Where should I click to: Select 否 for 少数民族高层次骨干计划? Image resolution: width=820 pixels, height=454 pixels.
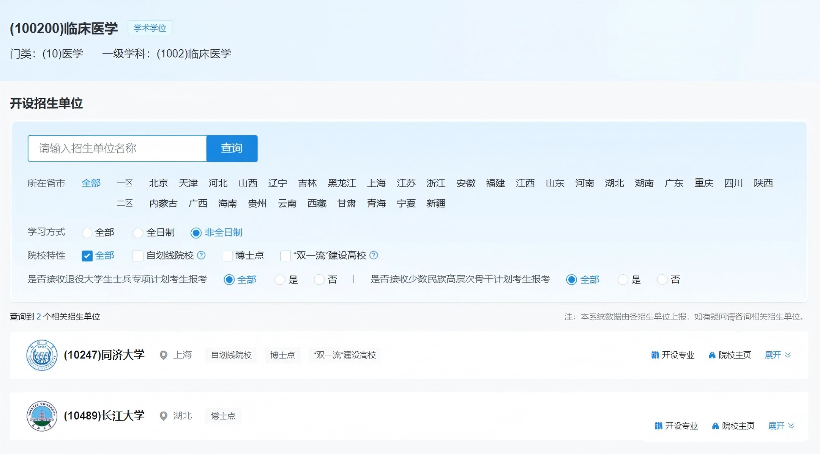(x=662, y=280)
